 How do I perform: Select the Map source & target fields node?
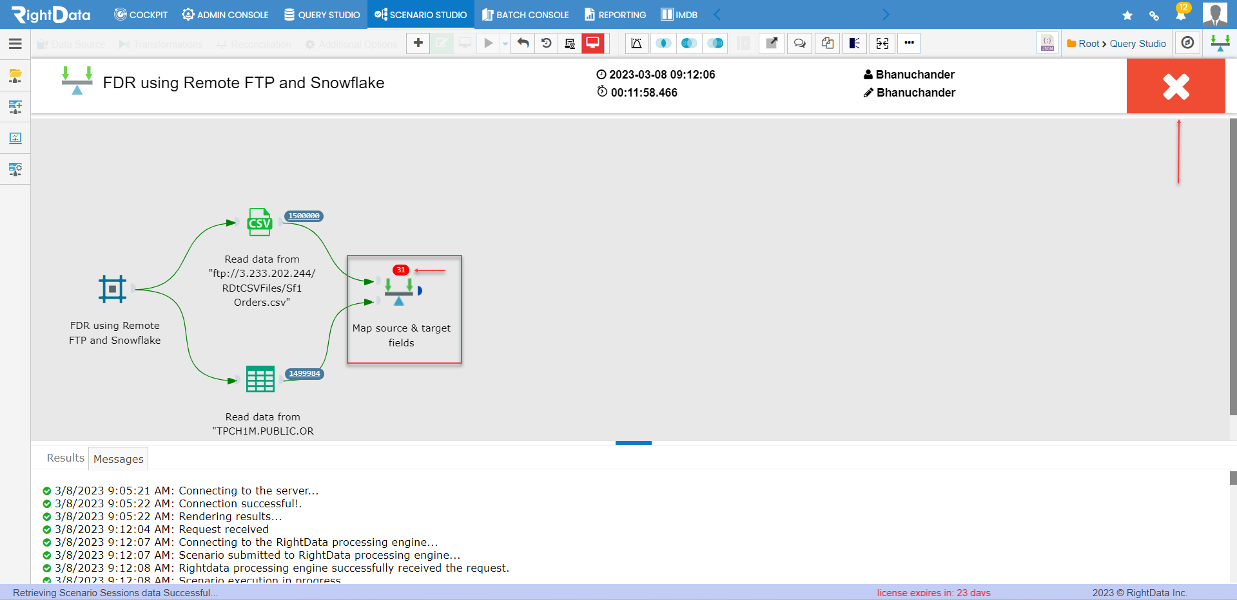click(399, 291)
